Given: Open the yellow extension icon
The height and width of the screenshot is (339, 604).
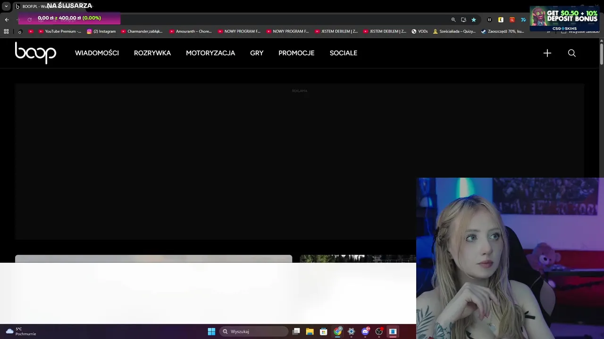Looking at the screenshot, I should click(x=501, y=20).
